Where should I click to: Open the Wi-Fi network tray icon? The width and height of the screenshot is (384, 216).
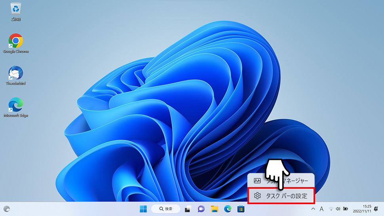click(331, 208)
